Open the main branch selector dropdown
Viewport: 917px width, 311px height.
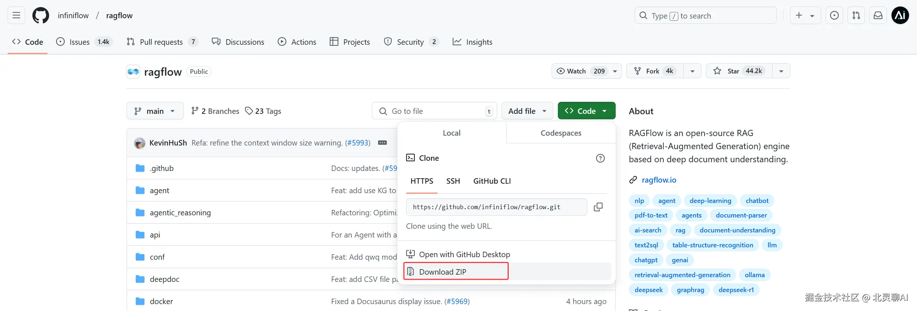[x=155, y=111]
